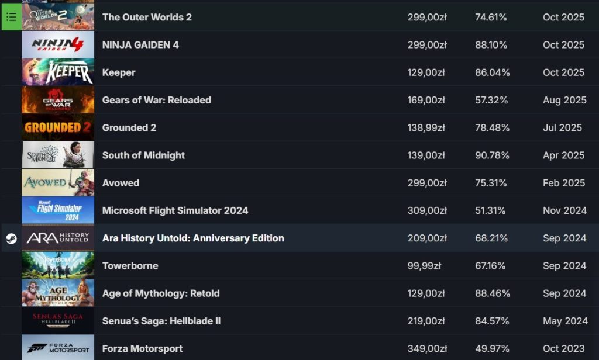Go to Age of Mythology: Retold page
The image size is (599, 360).
[161, 293]
